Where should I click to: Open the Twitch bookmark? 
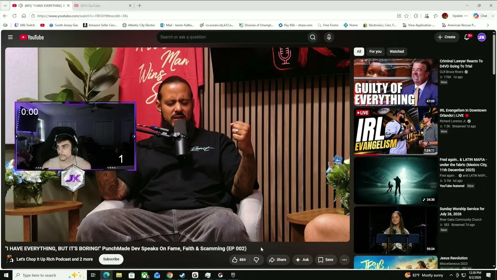tap(24, 25)
